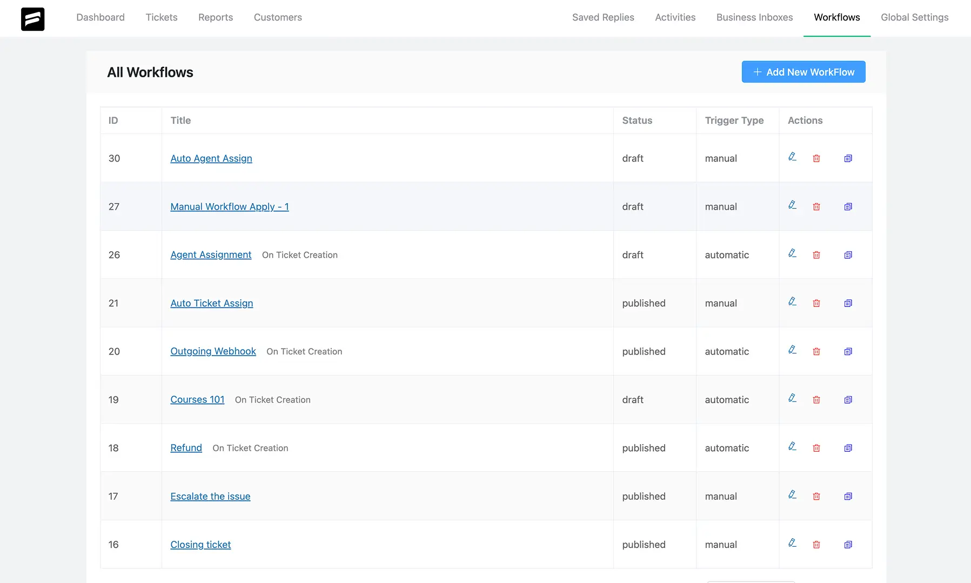
Task: Duplicate the Courses 101 workflow
Action: (x=848, y=399)
